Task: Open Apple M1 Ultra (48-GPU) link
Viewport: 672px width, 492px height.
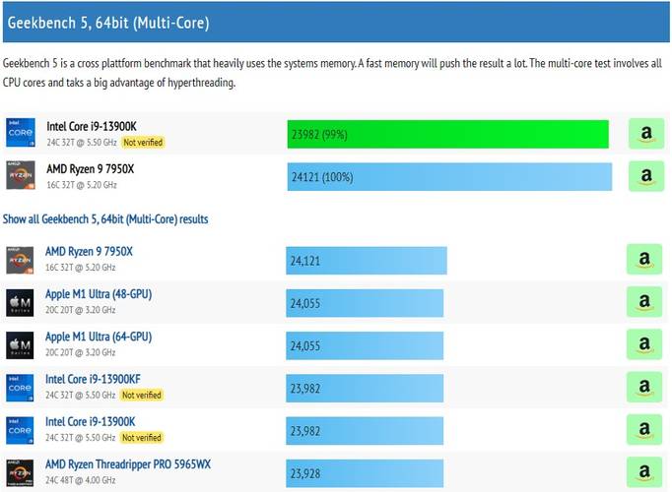Action: coord(99,294)
